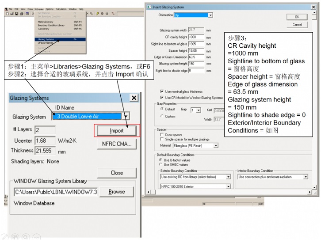321x243 pixels.
Task: Enable the Draw spacer checkbox
Action: pos(161,134)
